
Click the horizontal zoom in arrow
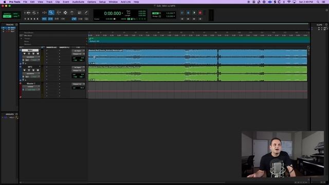[x=38, y=13]
